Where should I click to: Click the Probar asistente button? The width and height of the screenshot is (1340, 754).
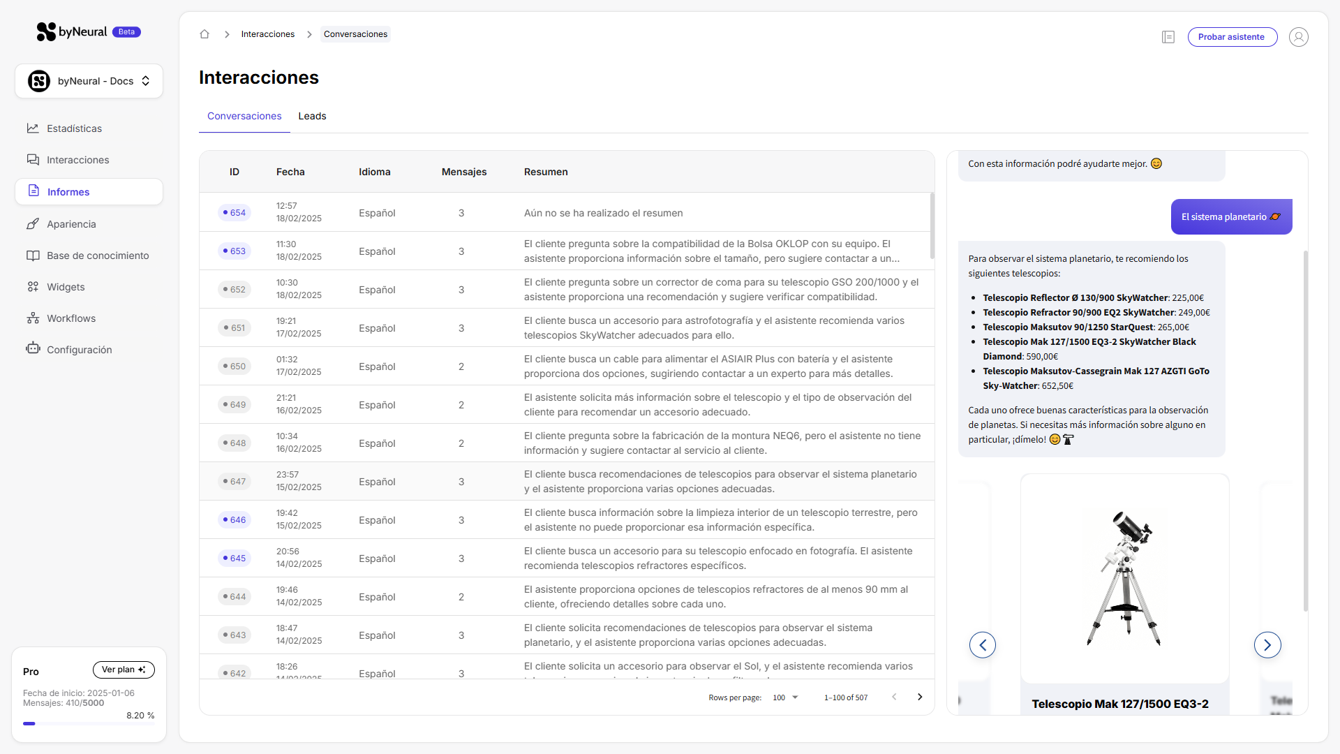pos(1232,37)
